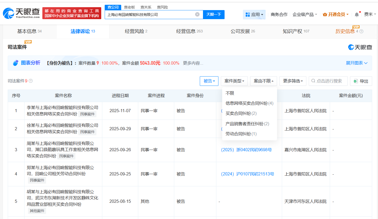
Task: Click the Excel export icon beside 导出
Action: (x=355, y=81)
